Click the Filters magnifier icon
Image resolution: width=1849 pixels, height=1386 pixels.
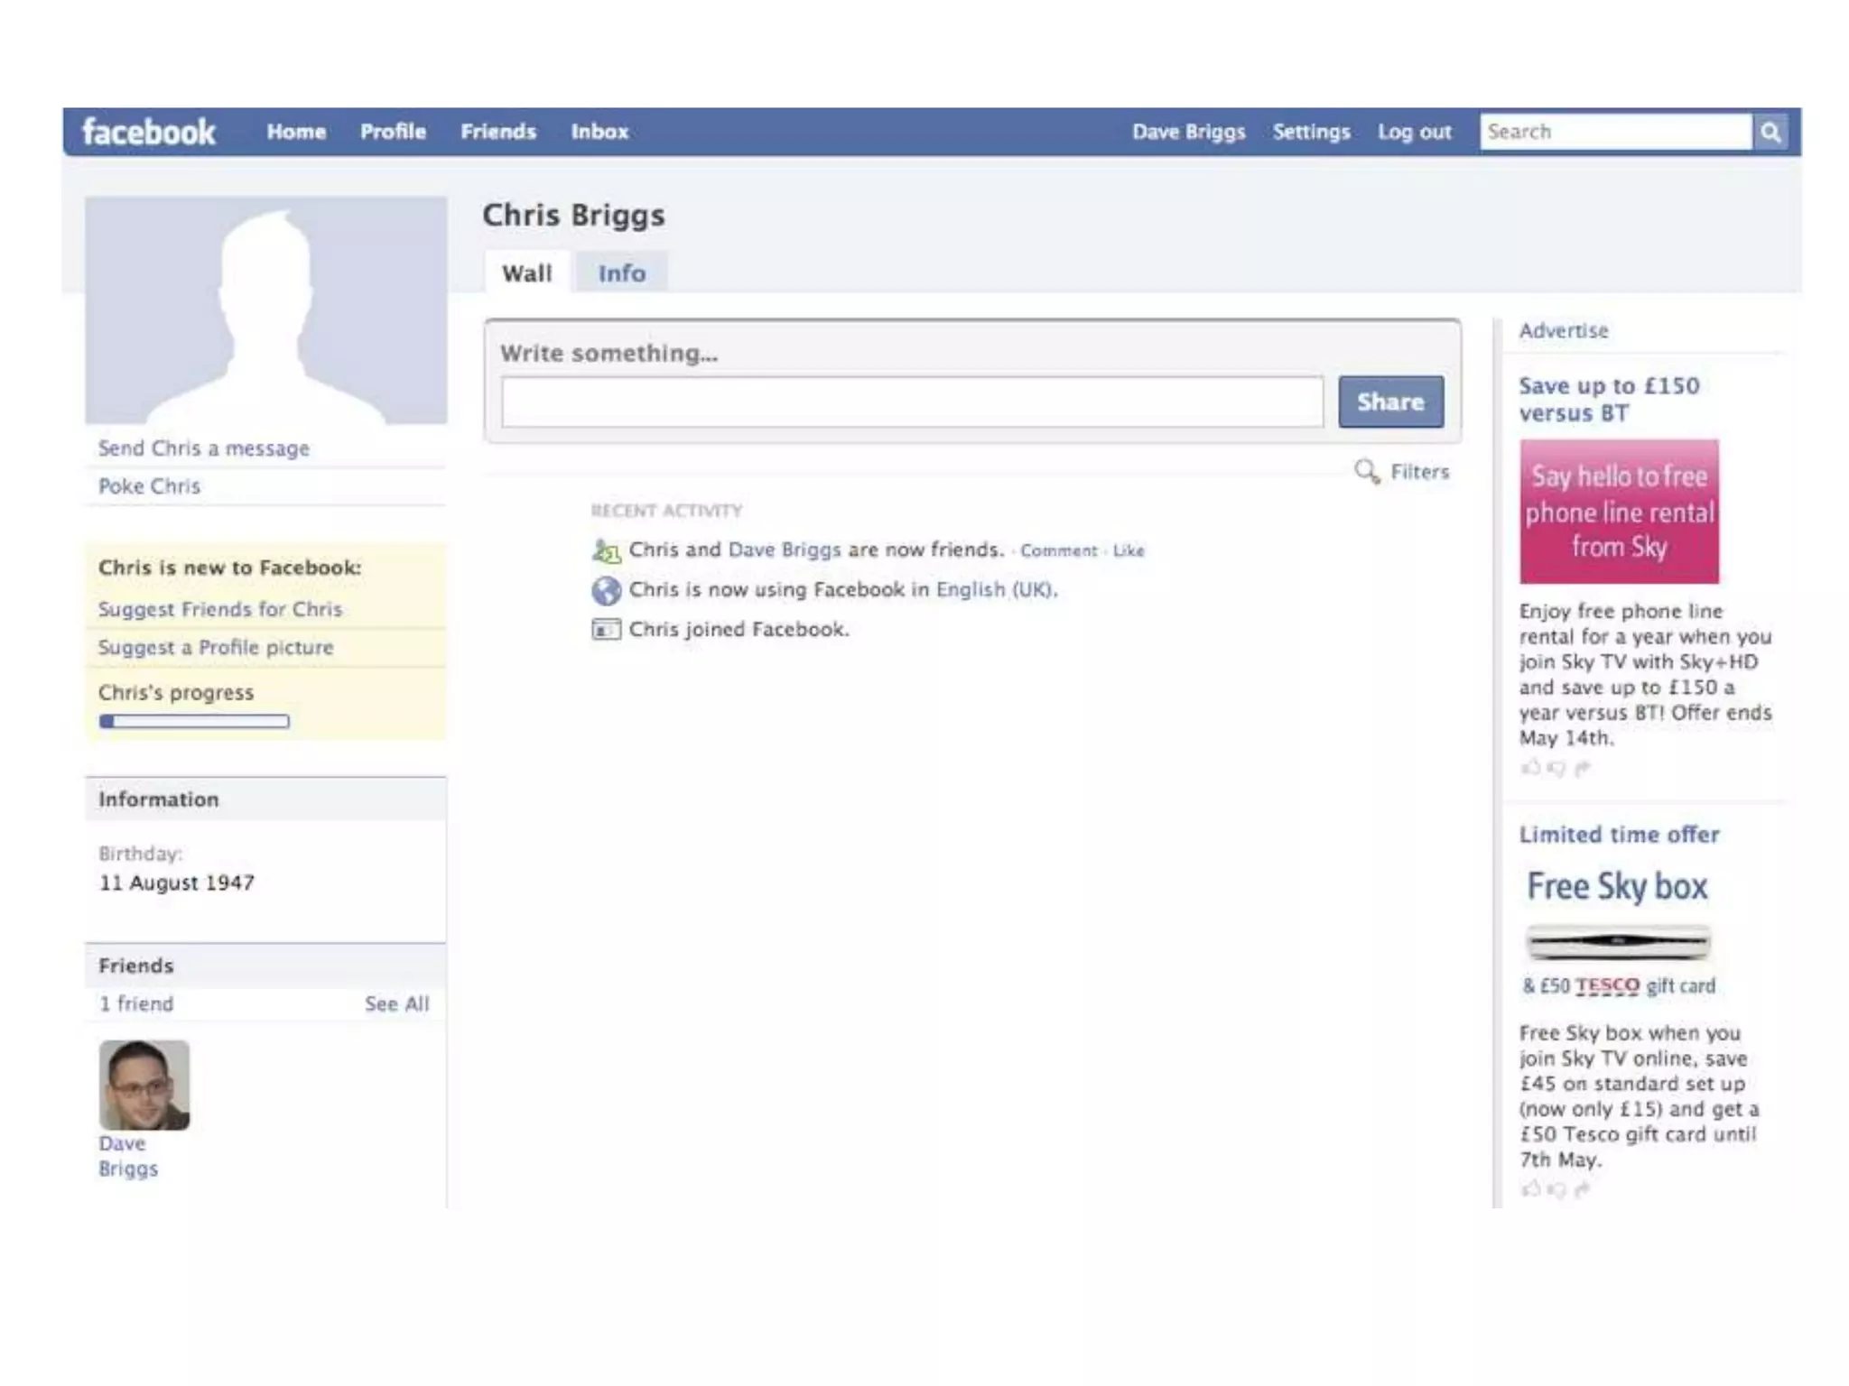(1367, 471)
